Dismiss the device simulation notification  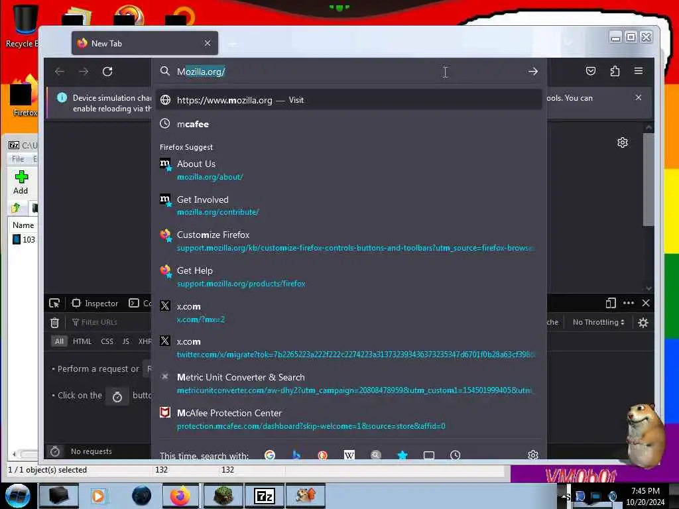[639, 98]
